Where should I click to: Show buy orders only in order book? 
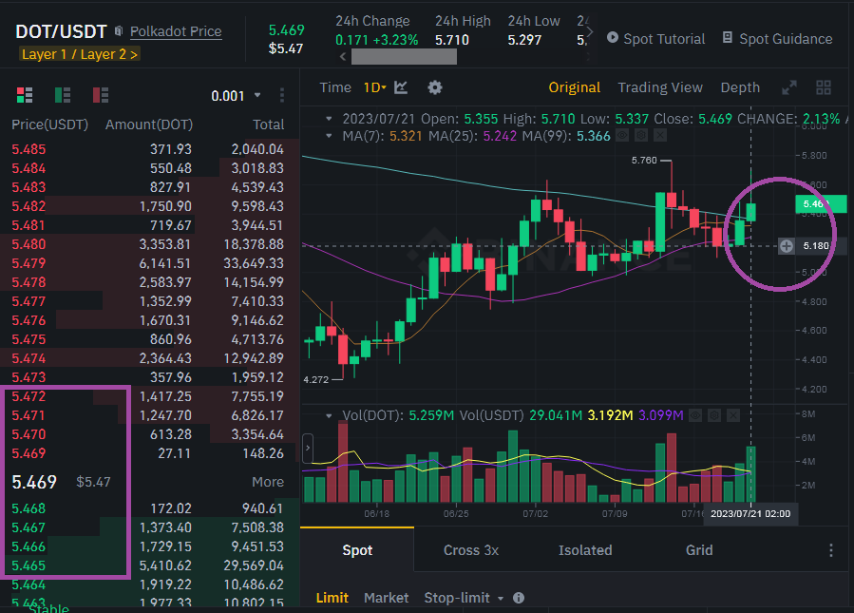[x=63, y=95]
